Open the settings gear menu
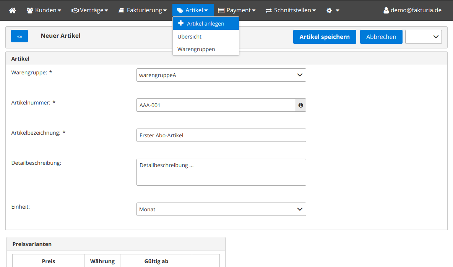This screenshot has height=267, width=453. point(333,10)
